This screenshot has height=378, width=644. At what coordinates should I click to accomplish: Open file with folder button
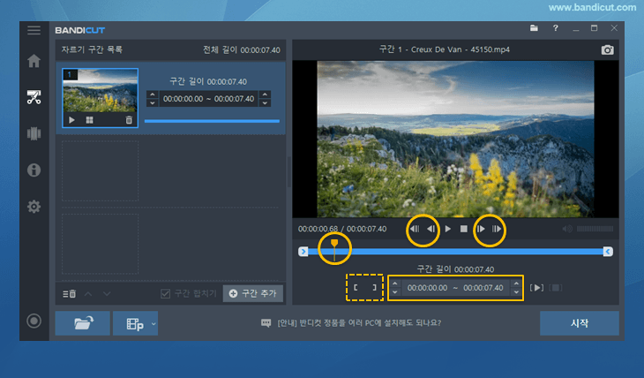coord(83,323)
